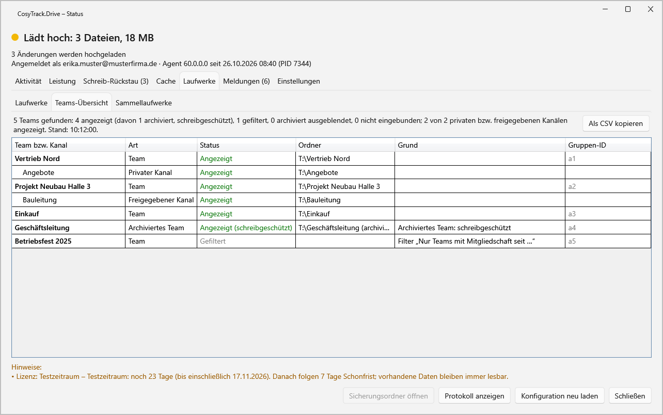Click the Schließen button
Viewport: 663px width, 415px height.
630,396
